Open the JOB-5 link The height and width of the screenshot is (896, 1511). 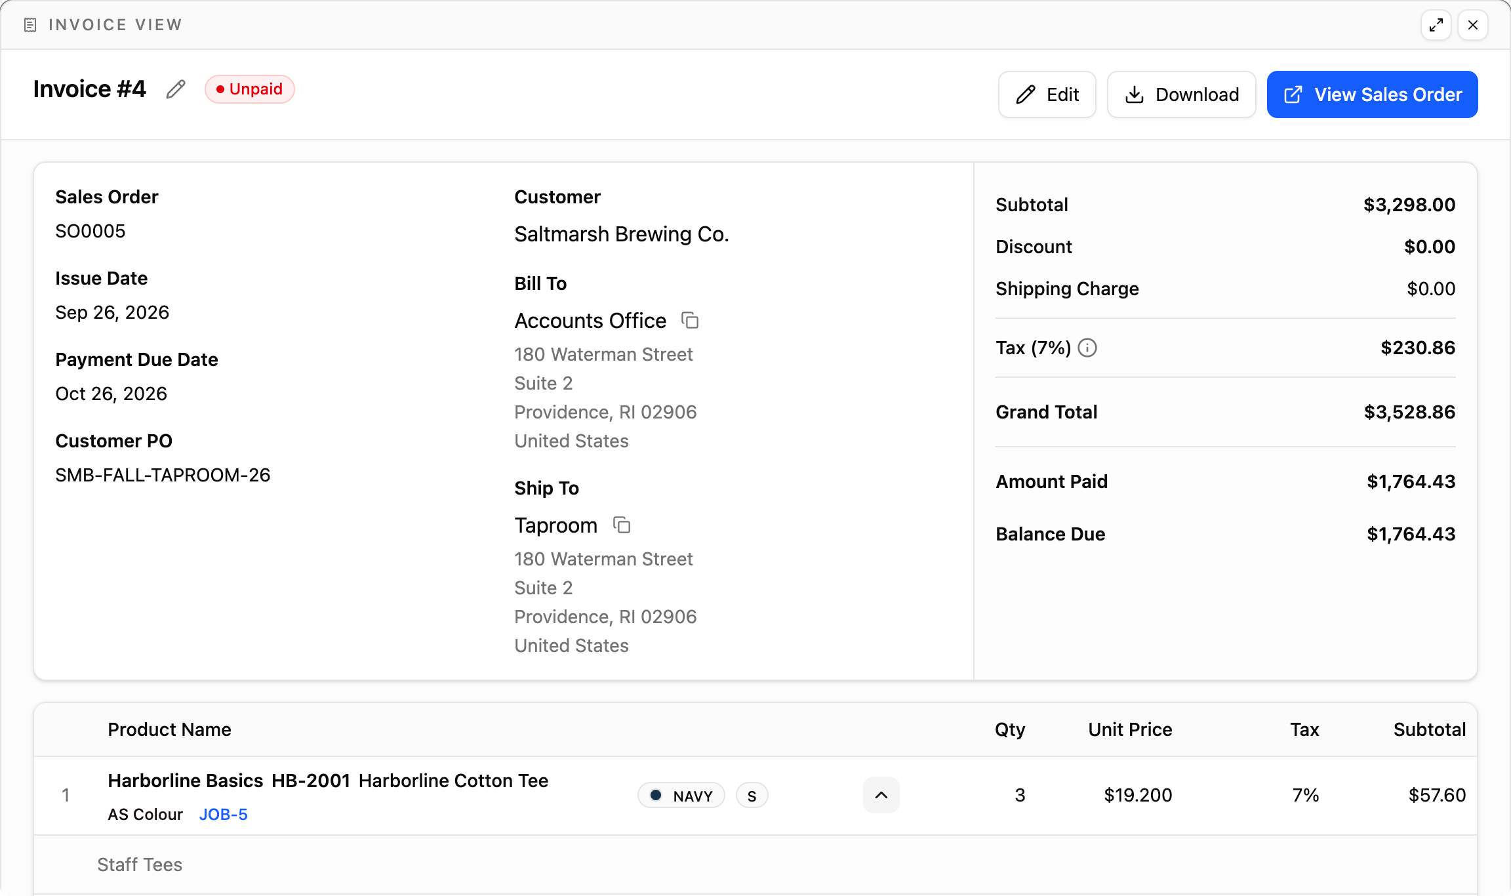[x=224, y=814]
